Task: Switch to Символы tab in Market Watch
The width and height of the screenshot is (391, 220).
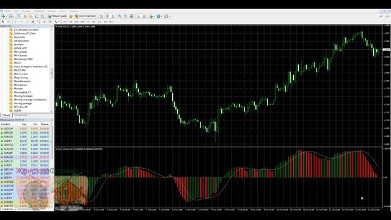Action: pos(7,209)
